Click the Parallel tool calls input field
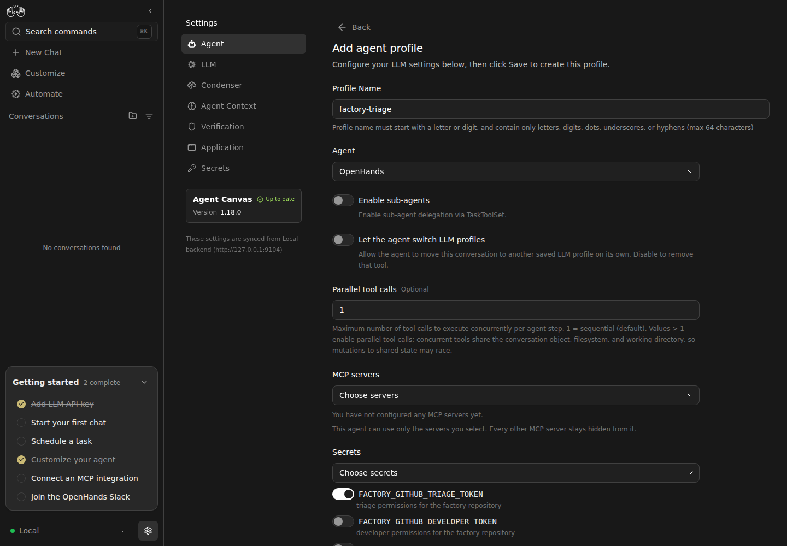 (516, 310)
